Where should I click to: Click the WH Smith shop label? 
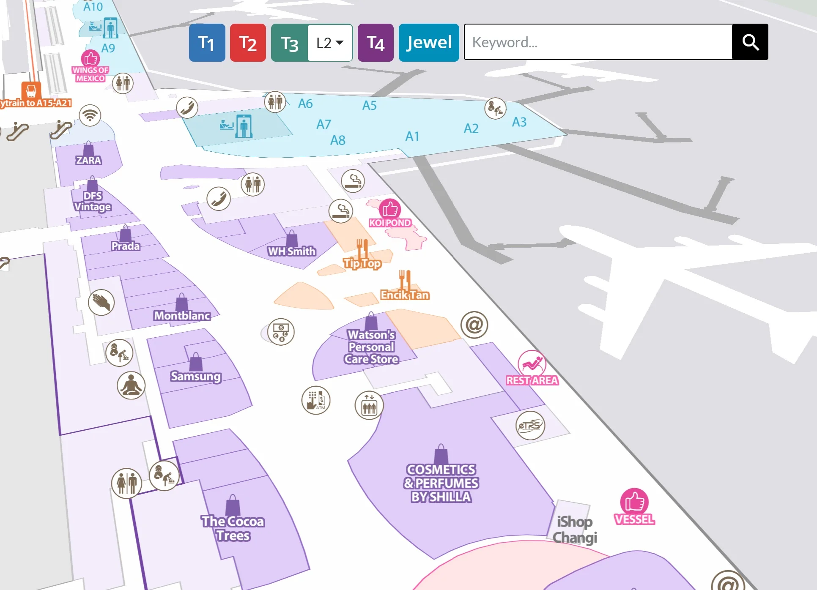pyautogui.click(x=292, y=251)
